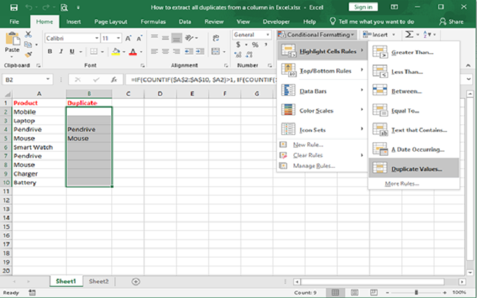This screenshot has width=477, height=298.
Task: Expand the General number format dropdown
Action: click(268, 35)
